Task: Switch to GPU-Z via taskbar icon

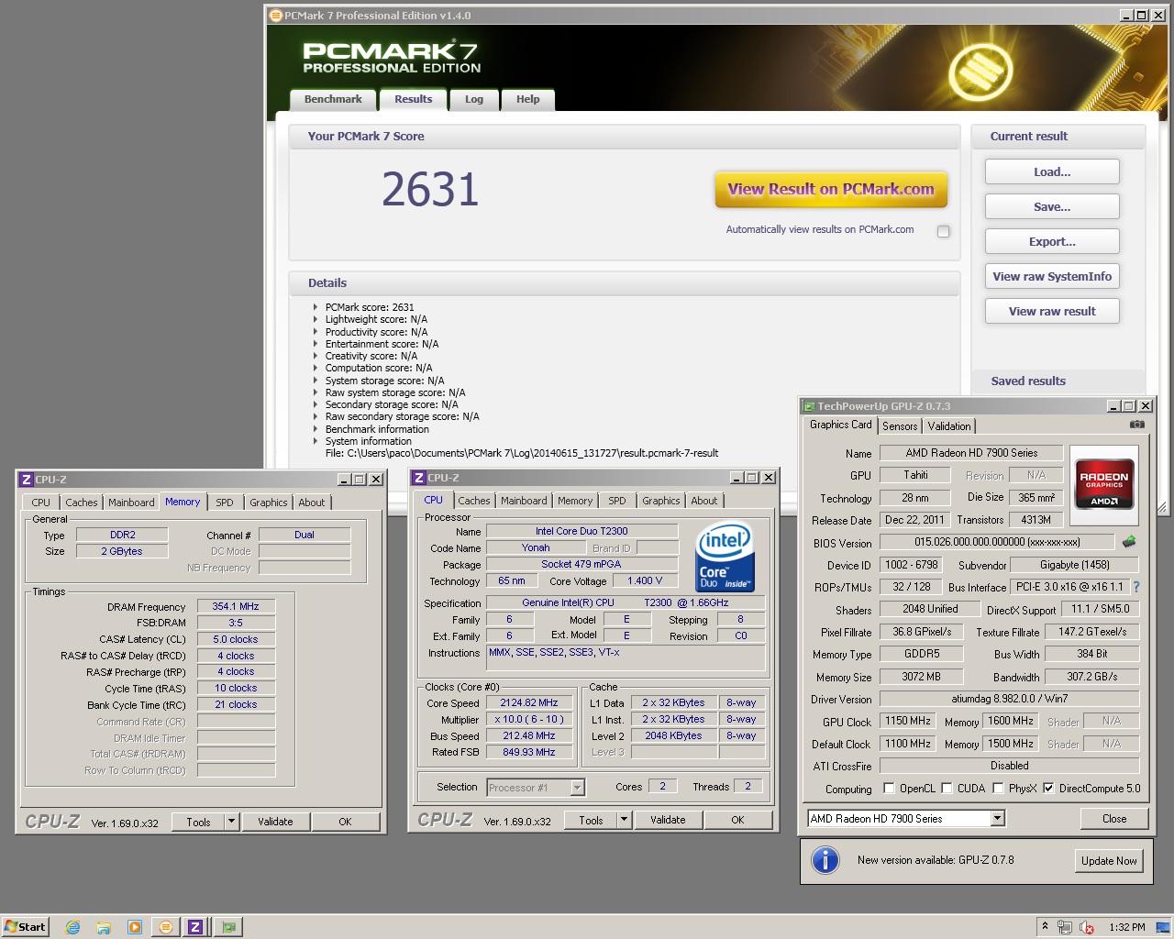Action: coord(228,927)
